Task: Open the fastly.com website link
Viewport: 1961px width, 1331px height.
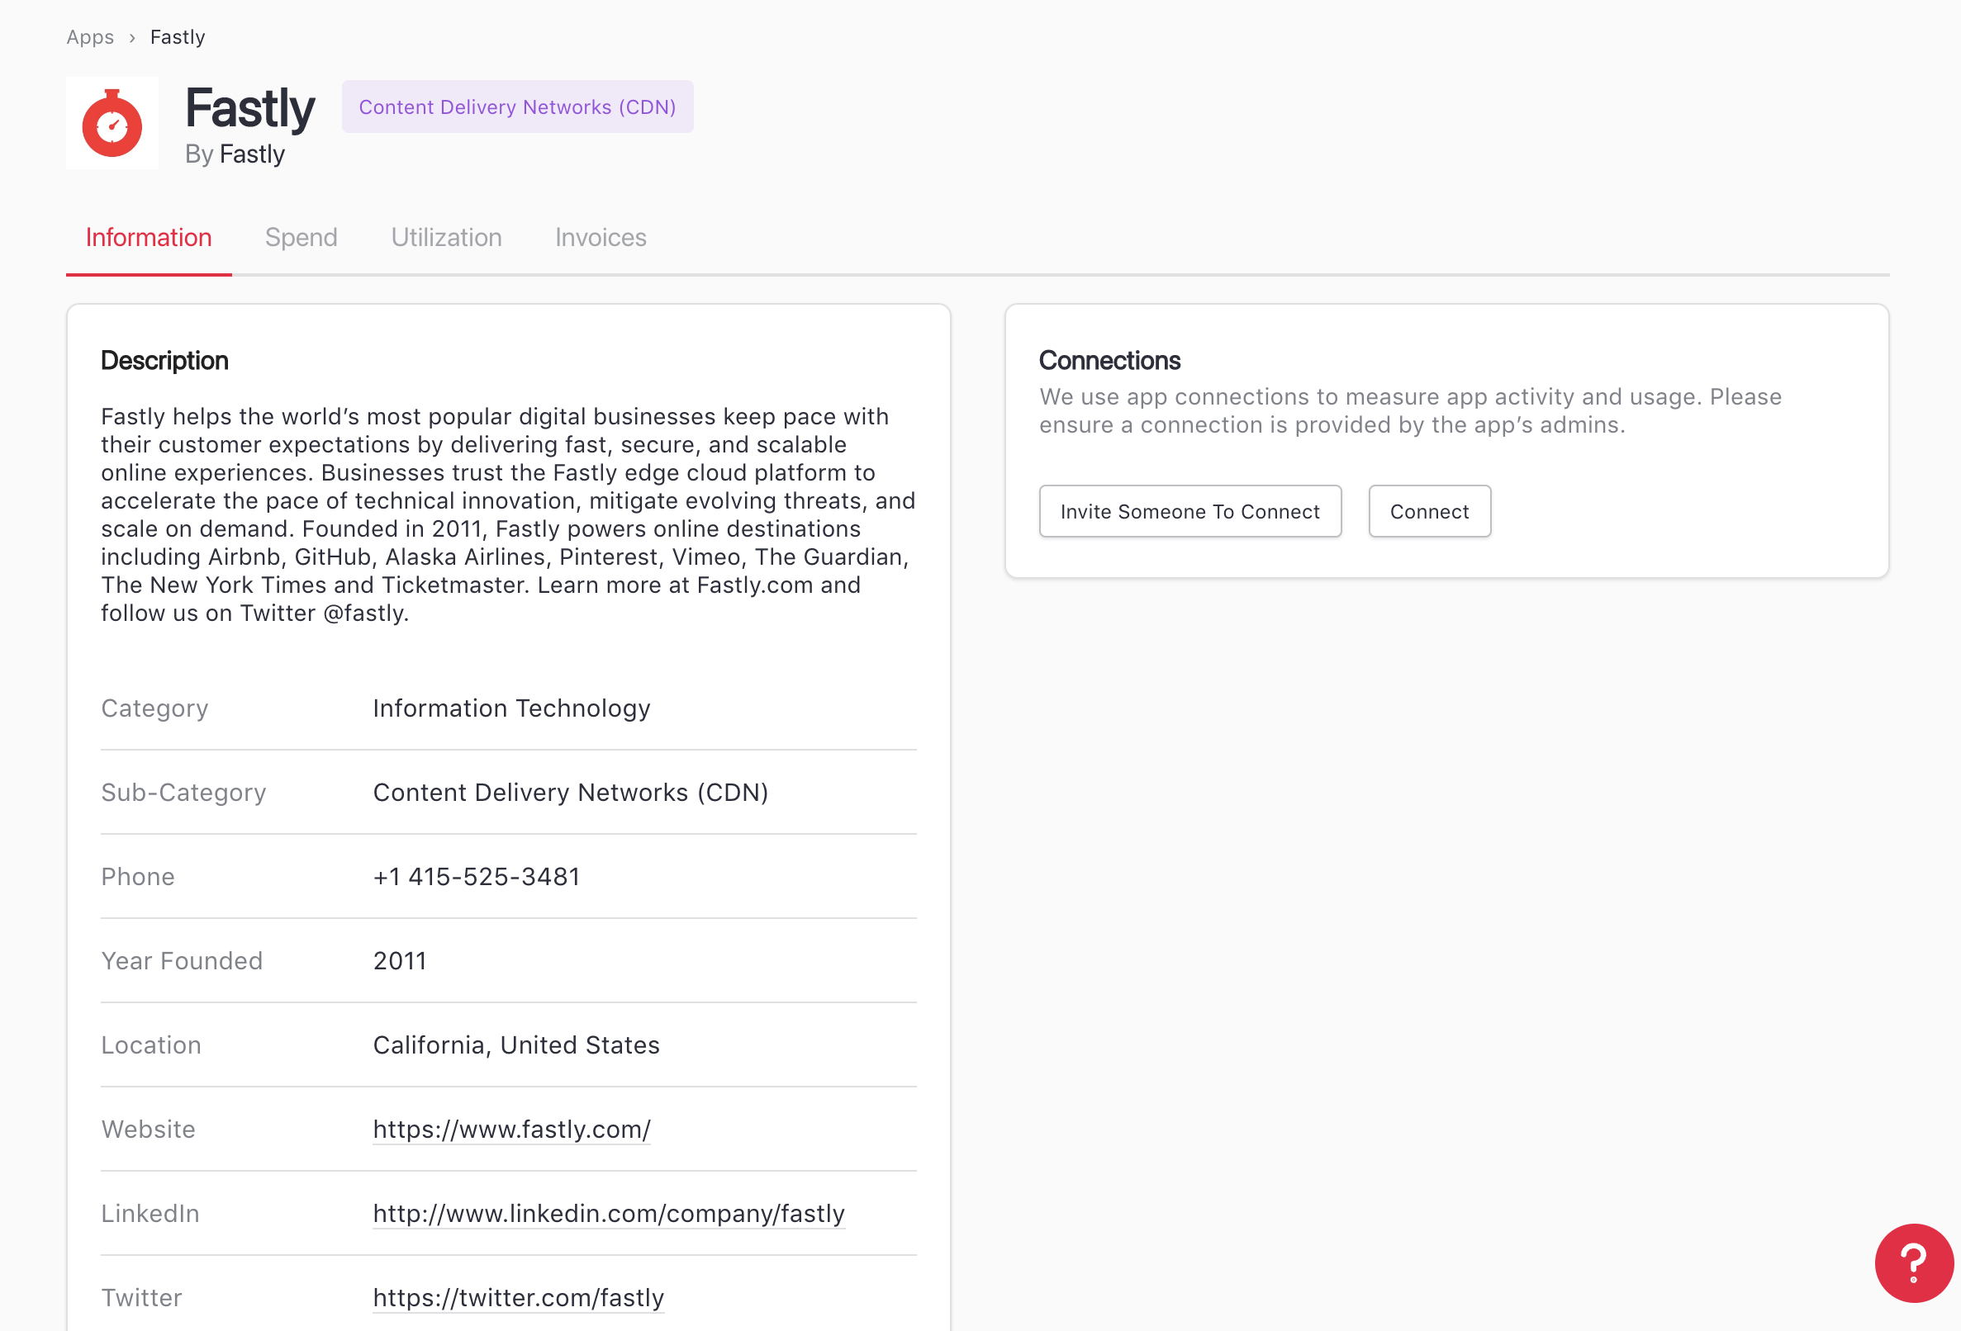Action: pyautogui.click(x=511, y=1129)
